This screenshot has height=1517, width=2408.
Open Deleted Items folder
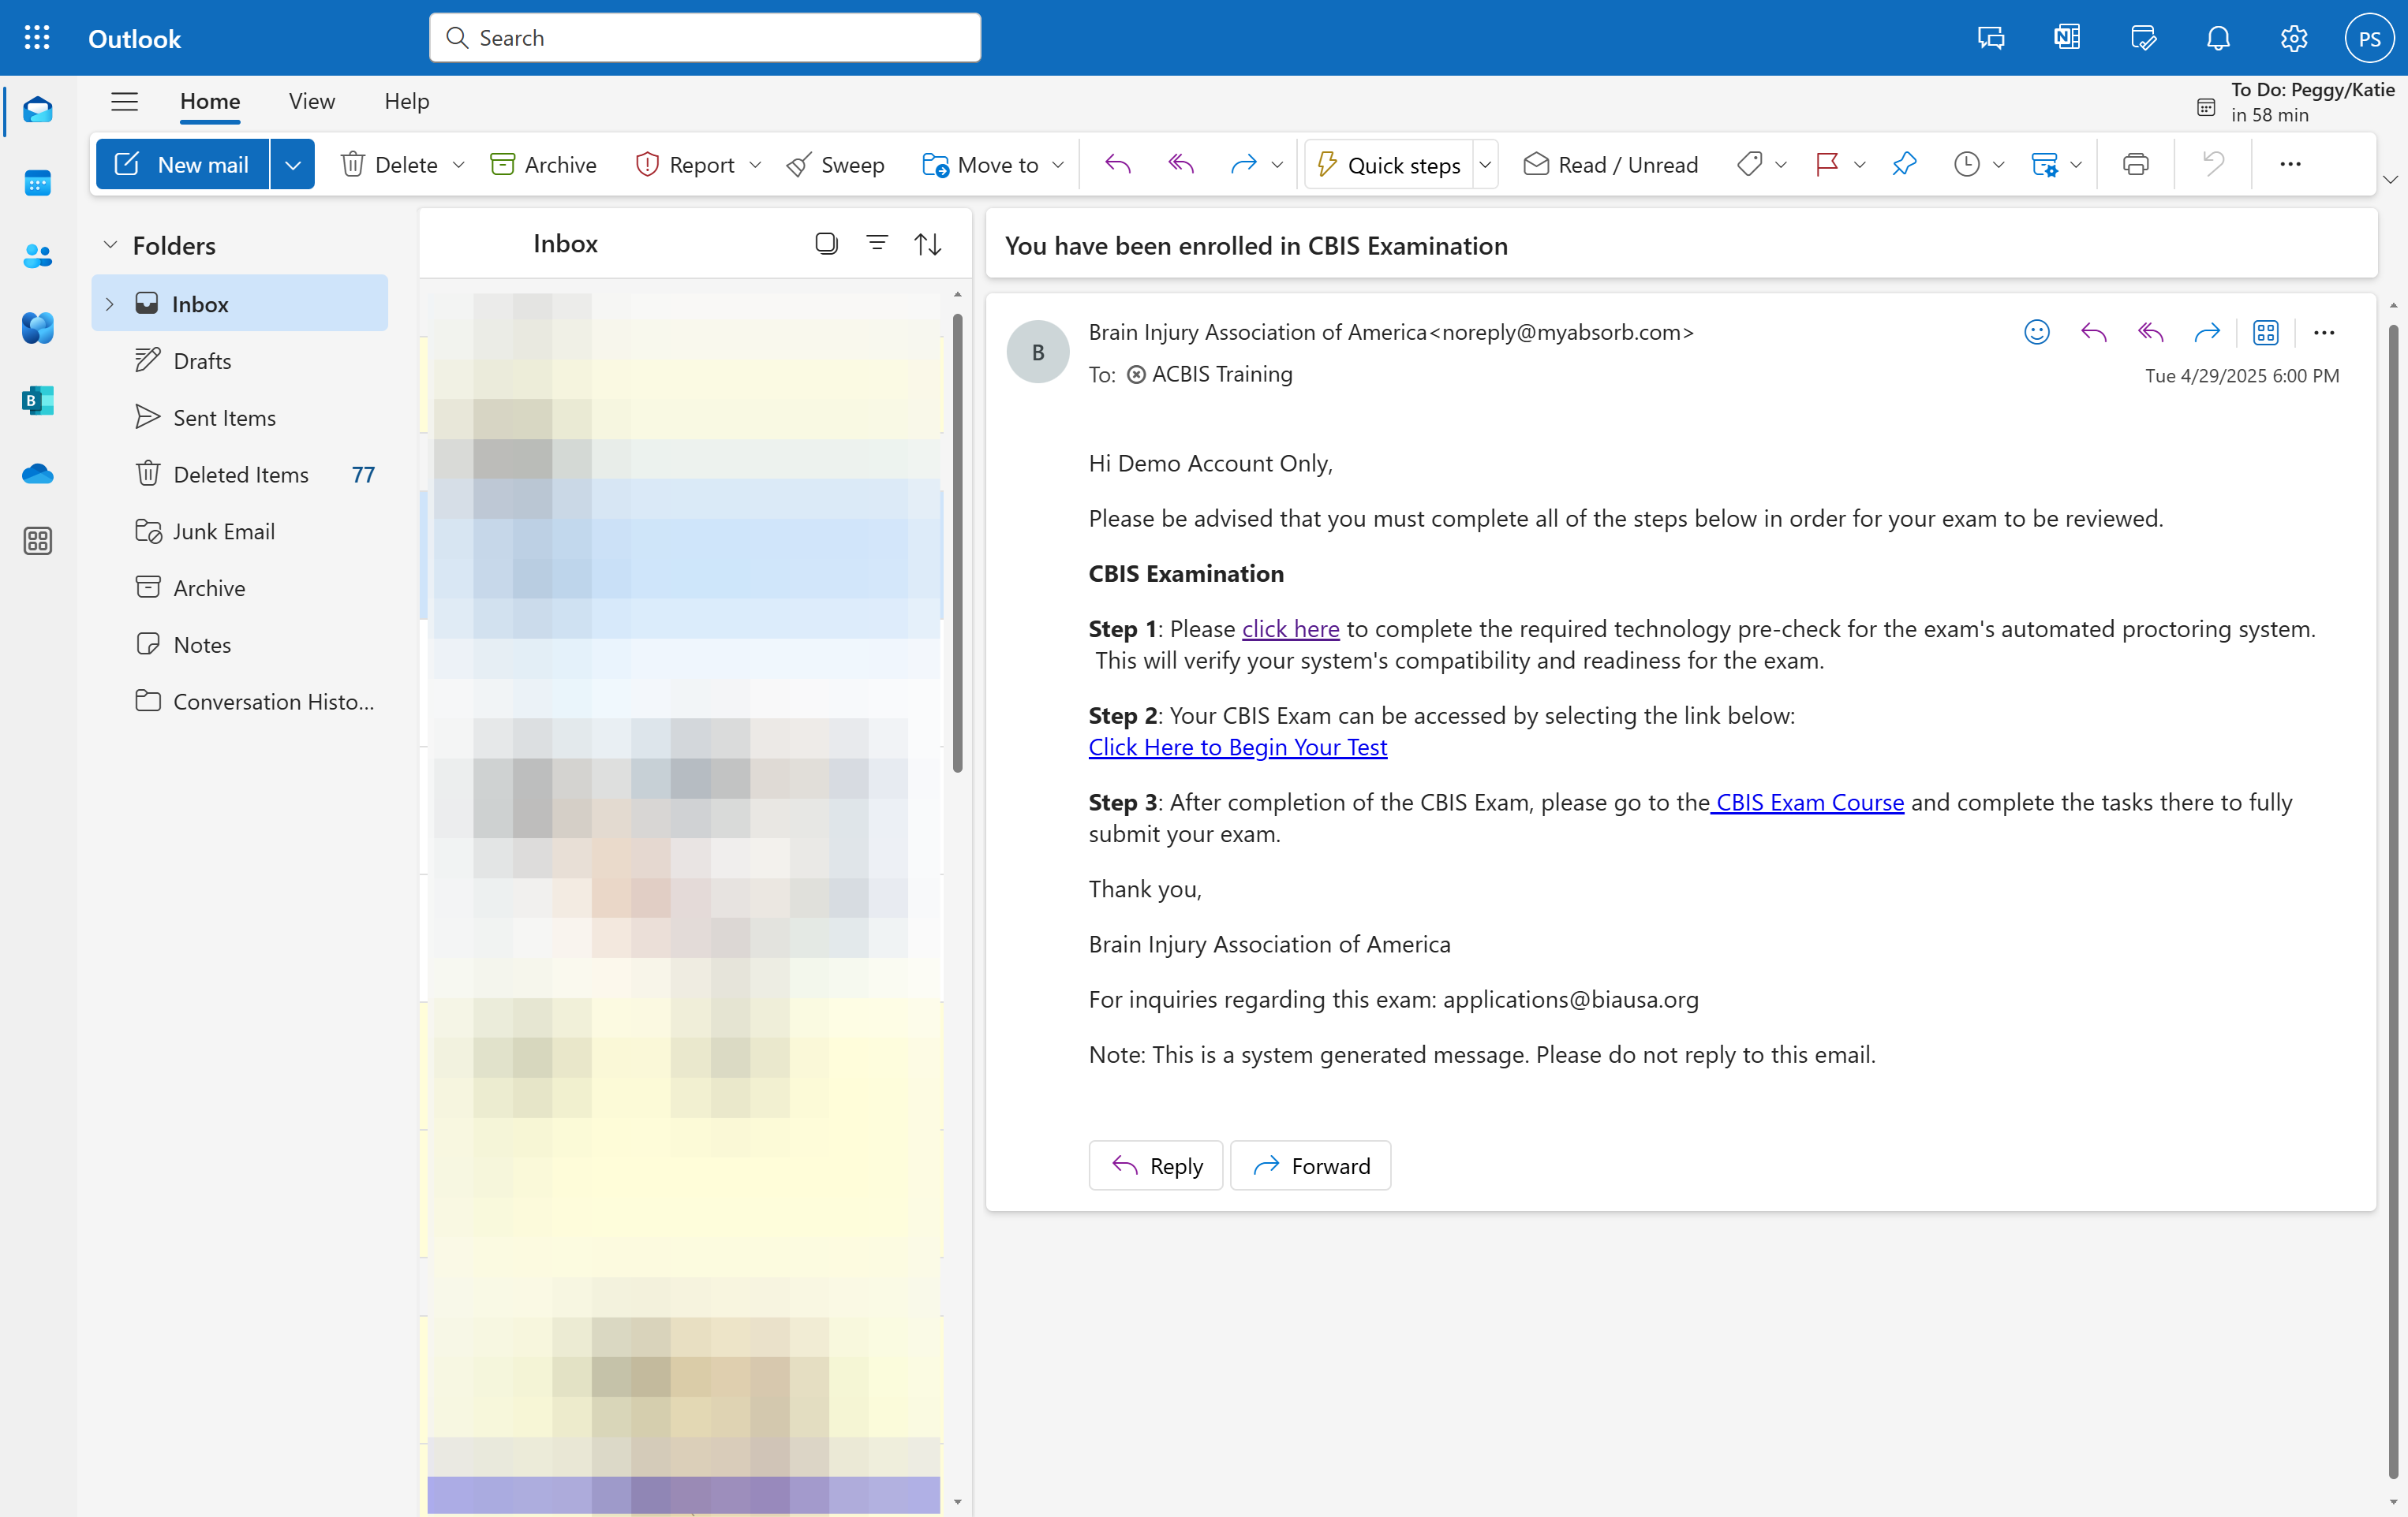[240, 475]
